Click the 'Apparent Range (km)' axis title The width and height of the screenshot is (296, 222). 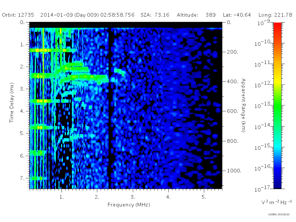[243, 105]
